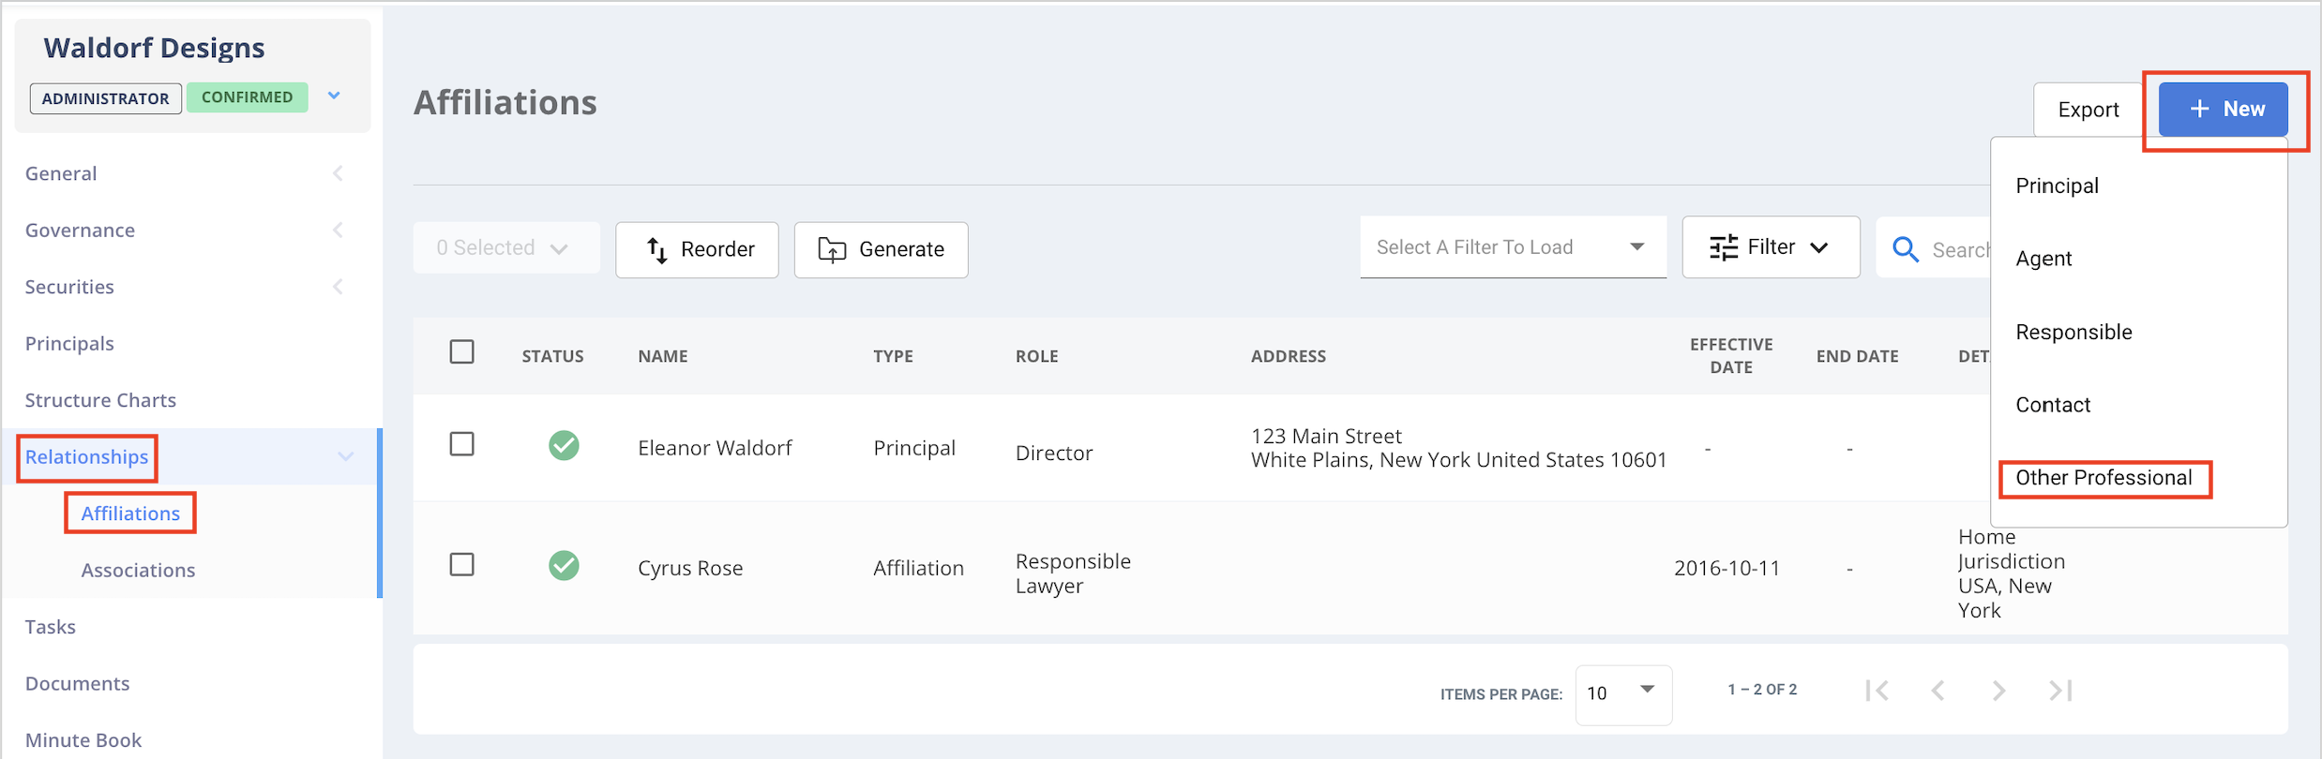Sort by the TYPE column header
2322x759 pixels.
pos(893,356)
